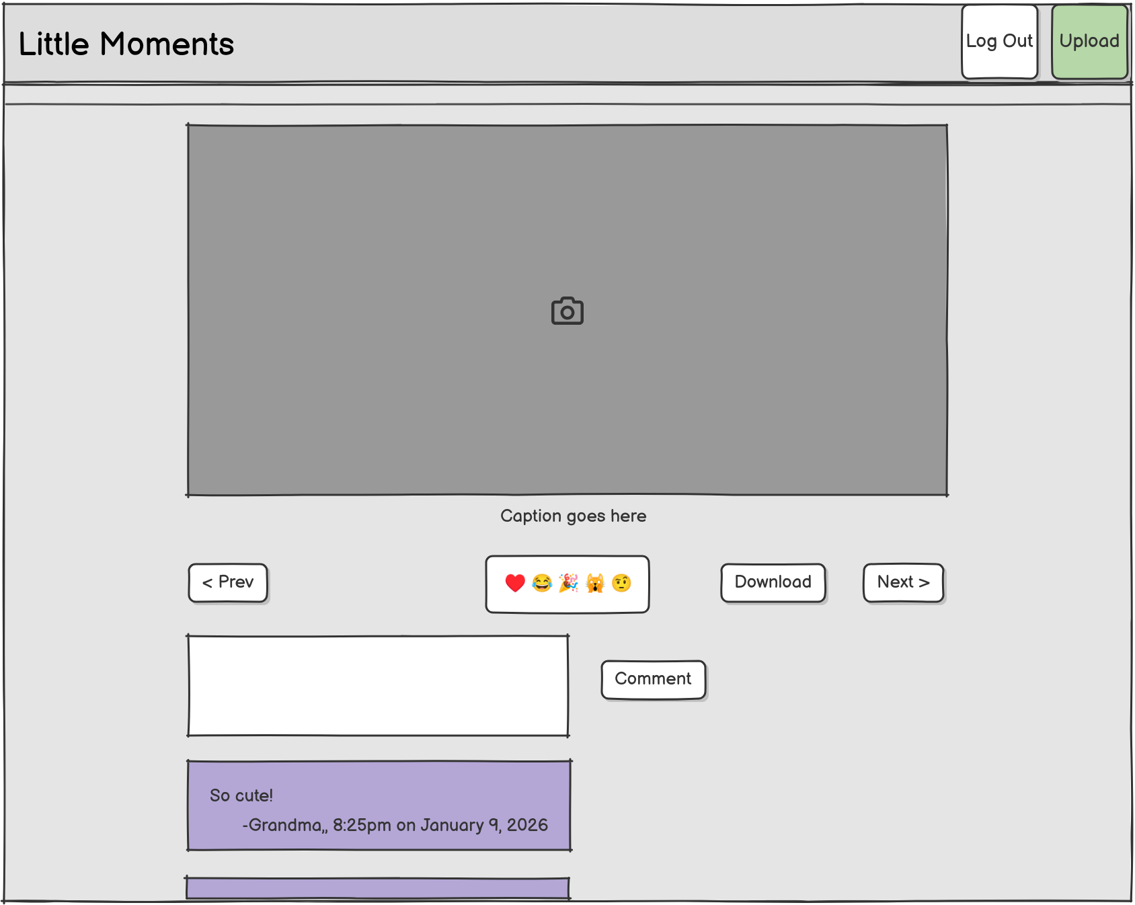Open the green Upload button
The height and width of the screenshot is (905, 1135).
pos(1089,42)
